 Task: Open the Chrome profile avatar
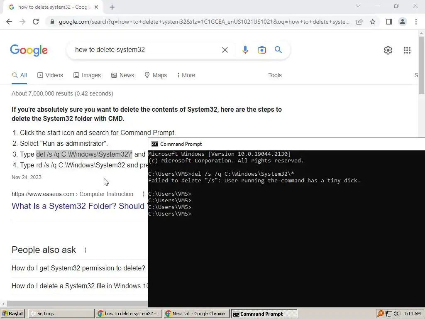(x=403, y=22)
